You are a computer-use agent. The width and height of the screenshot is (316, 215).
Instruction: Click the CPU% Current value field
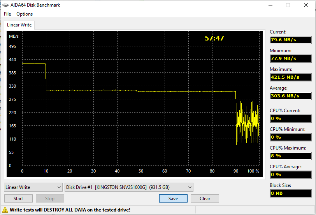[291, 118]
